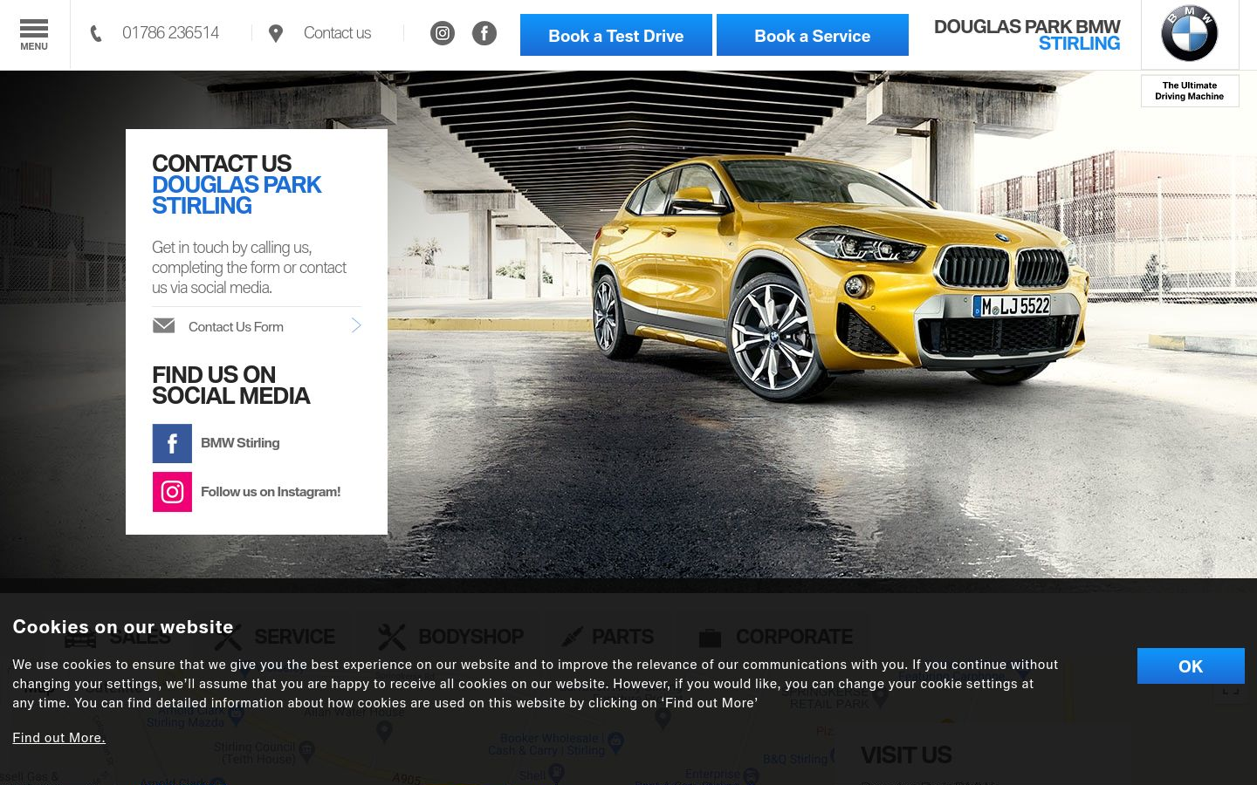Accept cookies with the OK button
This screenshot has height=785, width=1257.
(1191, 666)
